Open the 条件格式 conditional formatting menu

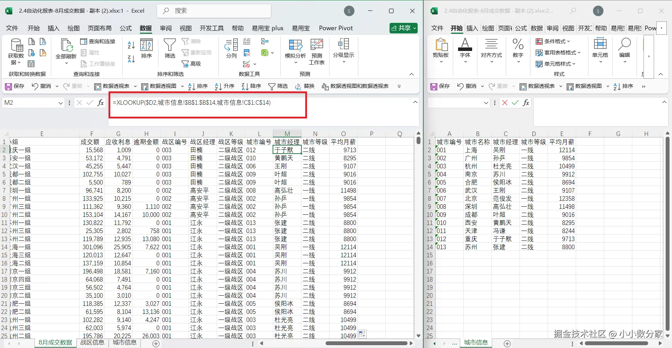(x=553, y=41)
